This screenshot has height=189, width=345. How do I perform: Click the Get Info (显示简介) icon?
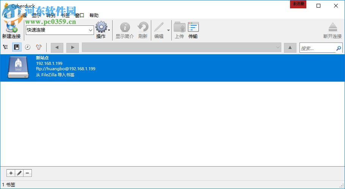tap(125, 27)
